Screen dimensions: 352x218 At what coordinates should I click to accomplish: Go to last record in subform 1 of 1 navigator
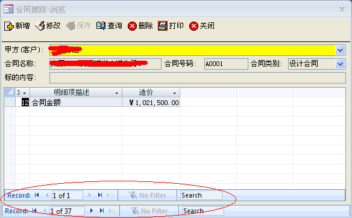100,195
